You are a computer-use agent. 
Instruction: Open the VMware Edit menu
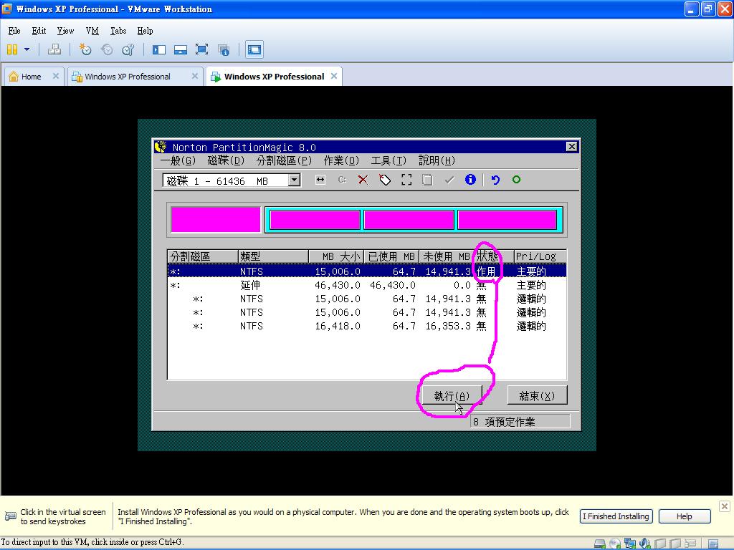point(39,31)
